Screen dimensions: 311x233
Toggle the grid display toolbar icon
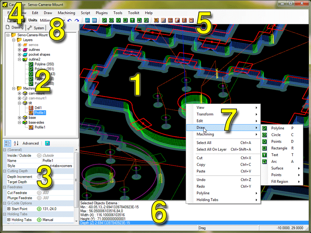(x=94, y=20)
